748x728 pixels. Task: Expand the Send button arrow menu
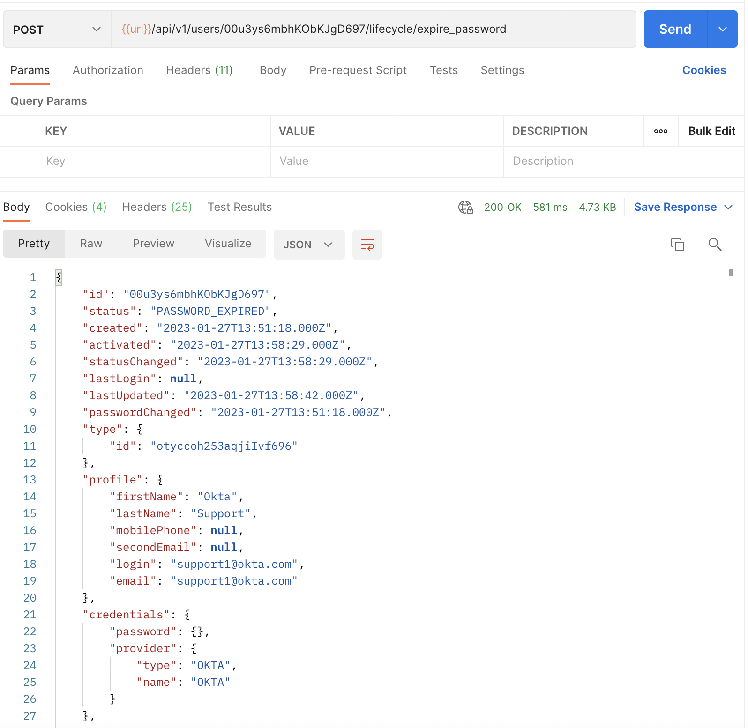tap(722, 29)
